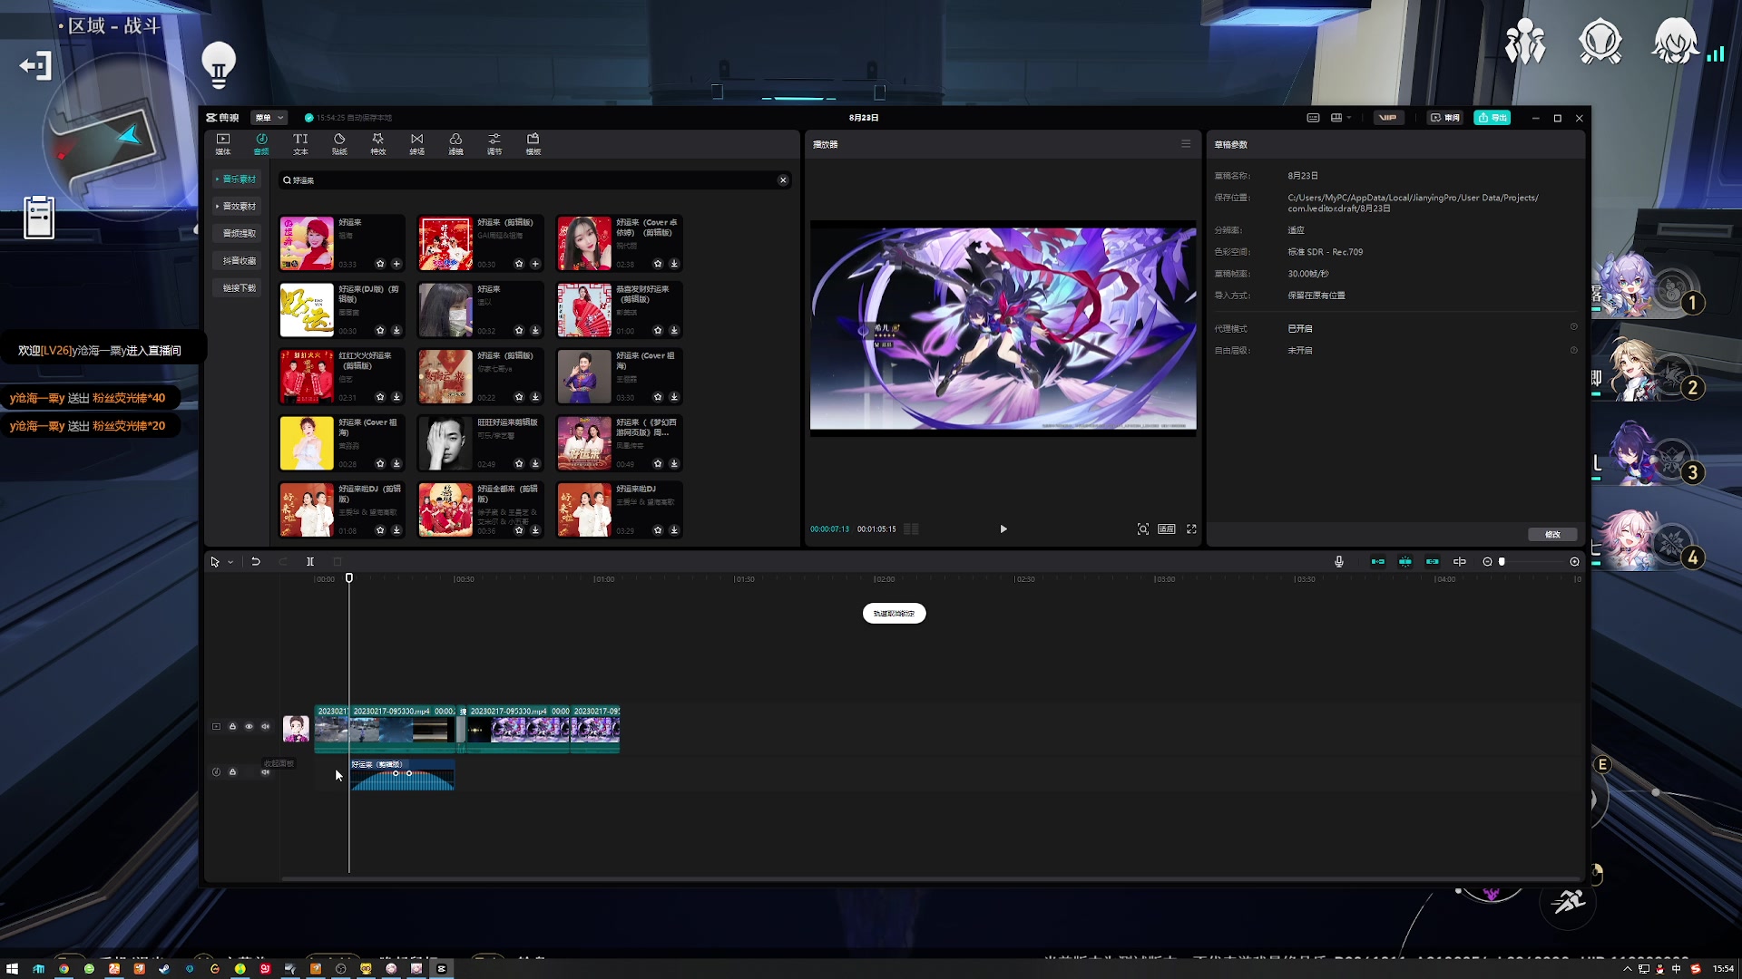
Task: Click the microphone record voiceover icon
Action: [x=1339, y=562]
